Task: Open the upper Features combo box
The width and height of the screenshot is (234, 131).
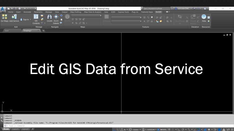Action: click(126, 18)
